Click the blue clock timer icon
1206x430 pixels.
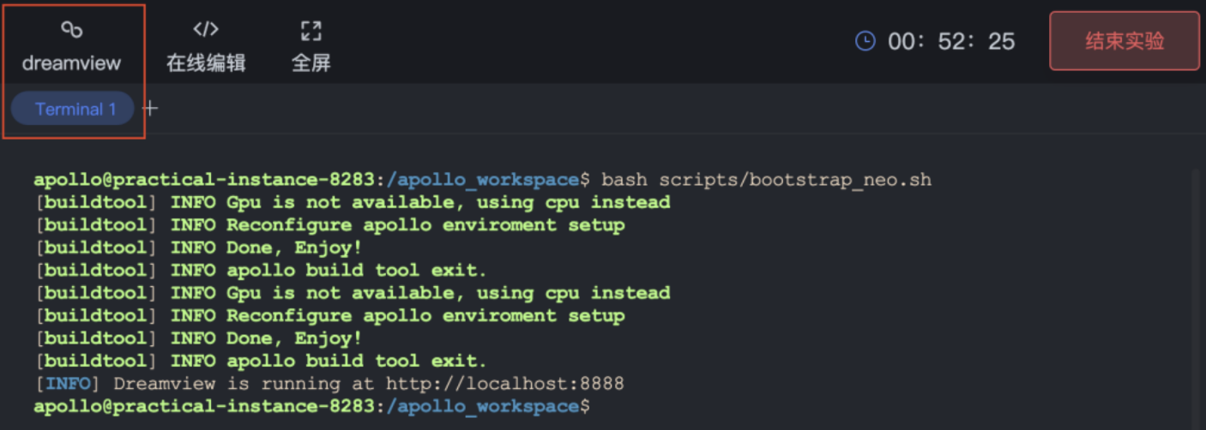coord(865,40)
